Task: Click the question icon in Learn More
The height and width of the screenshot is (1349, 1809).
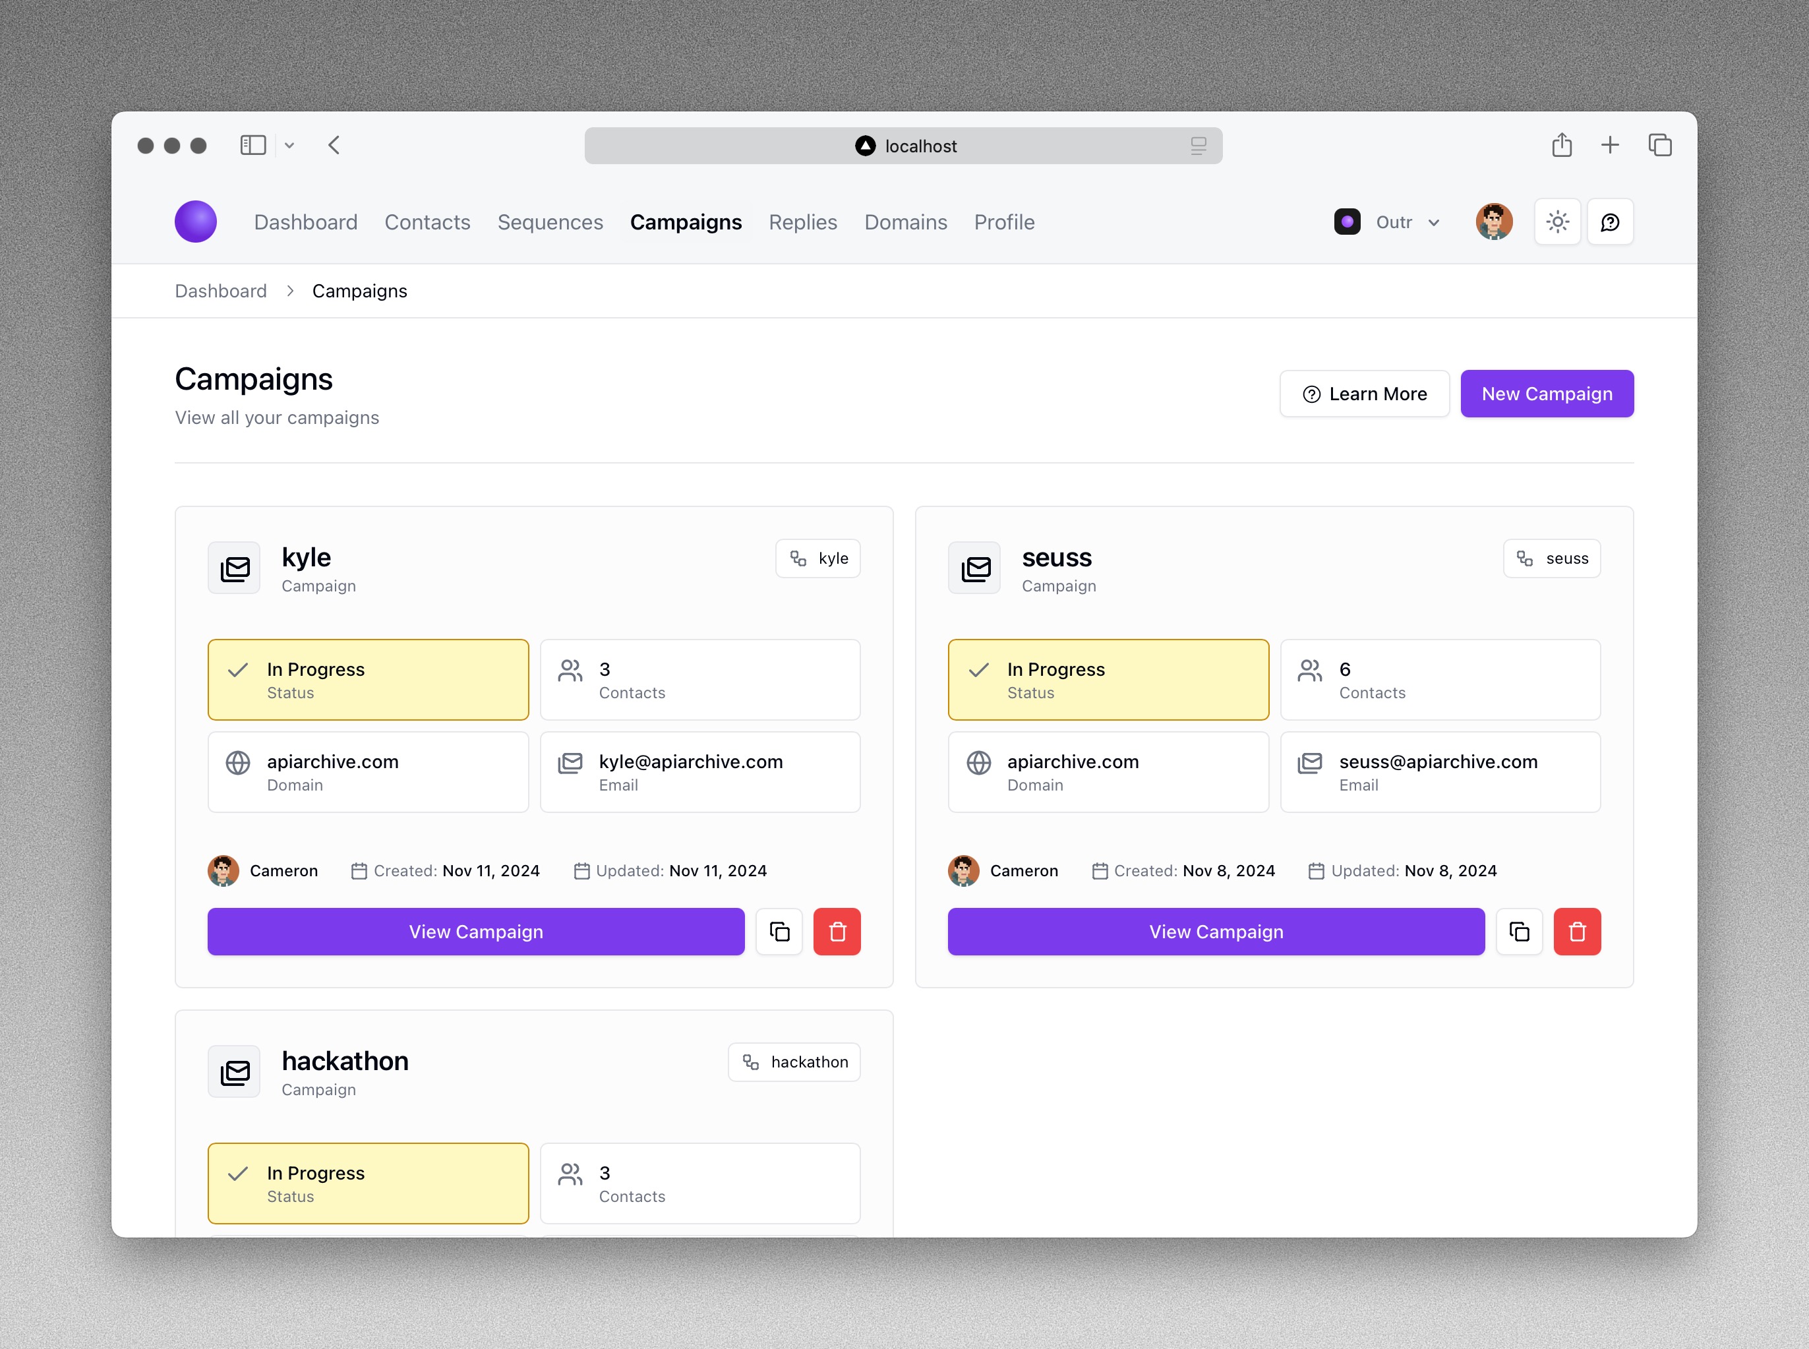Action: (x=1311, y=394)
